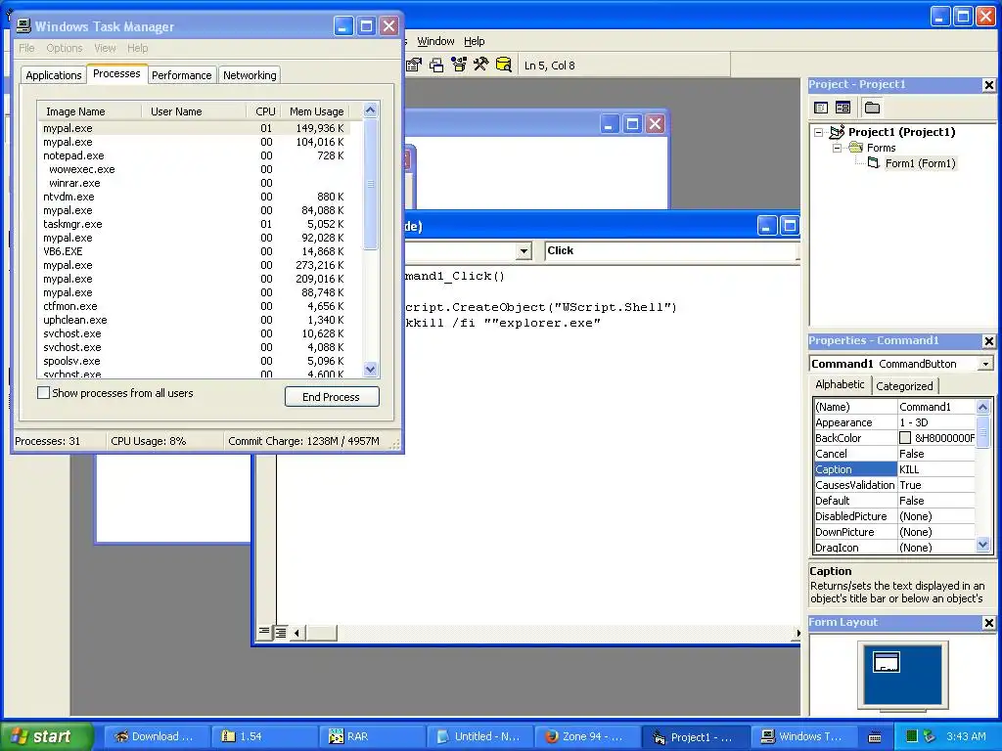Click the Task Manager title bar icon
The image size is (1002, 751).
pos(23,26)
